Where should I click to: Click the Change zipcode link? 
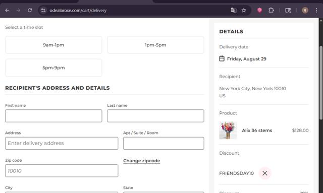[141, 161]
